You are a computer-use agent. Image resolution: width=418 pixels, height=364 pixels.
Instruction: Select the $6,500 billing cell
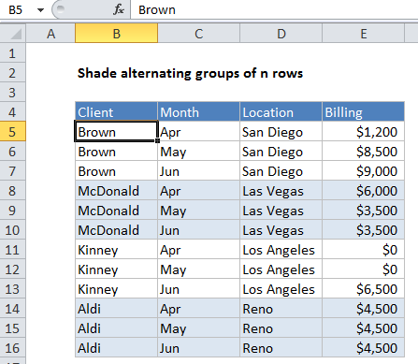(363, 289)
